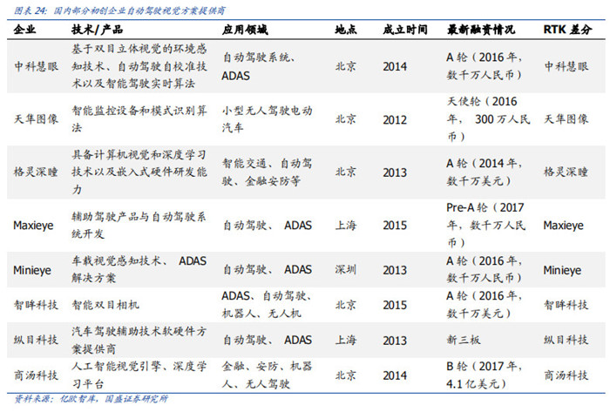Select 纵目科技 in the 企业 column
Screen dimensions: 610x419
(x=37, y=340)
